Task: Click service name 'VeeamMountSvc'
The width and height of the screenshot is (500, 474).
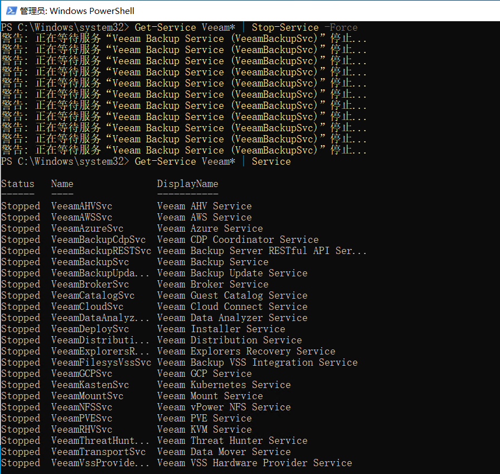Action: pyautogui.click(x=87, y=396)
